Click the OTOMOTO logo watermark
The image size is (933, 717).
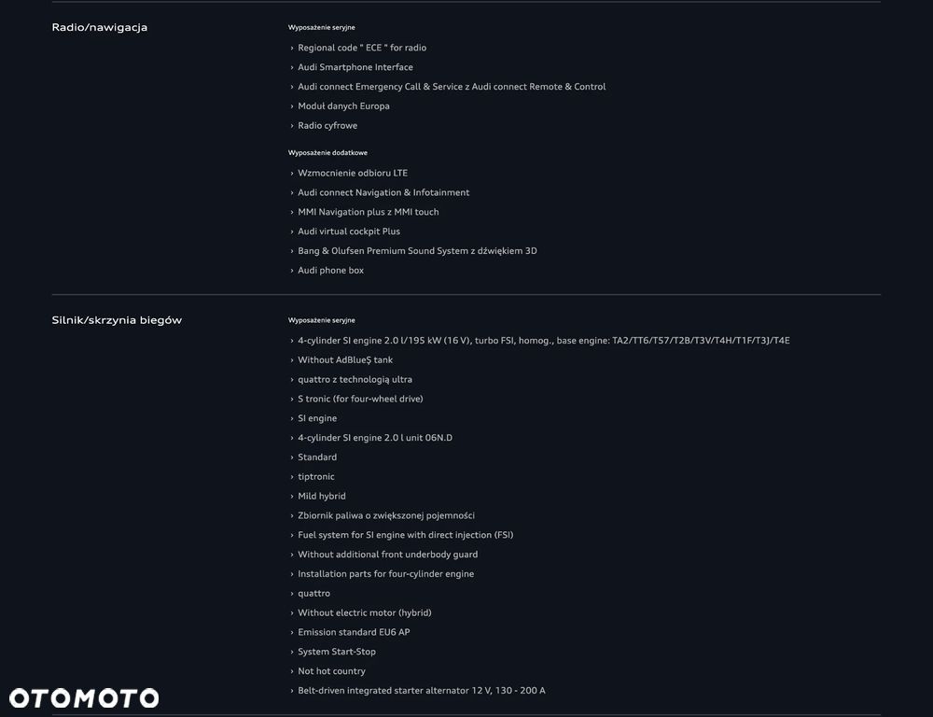pyautogui.click(x=84, y=698)
